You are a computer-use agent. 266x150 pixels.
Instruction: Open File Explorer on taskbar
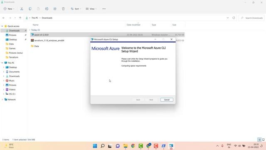(x=126, y=146)
